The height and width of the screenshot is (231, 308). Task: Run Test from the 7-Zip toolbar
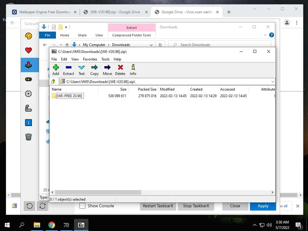[x=82, y=70]
